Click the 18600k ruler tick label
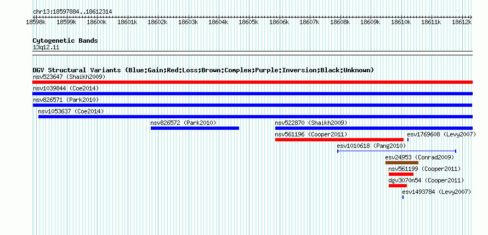This screenshot has height=235, width=488. tap(97, 22)
